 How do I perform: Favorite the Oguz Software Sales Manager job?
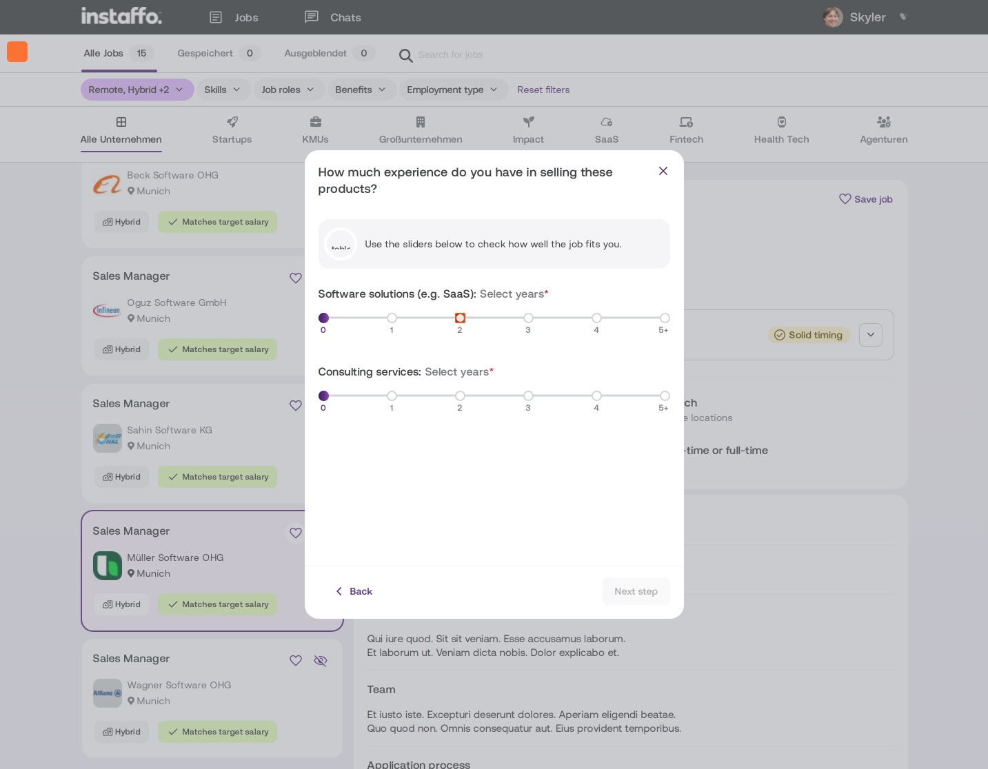tap(296, 278)
